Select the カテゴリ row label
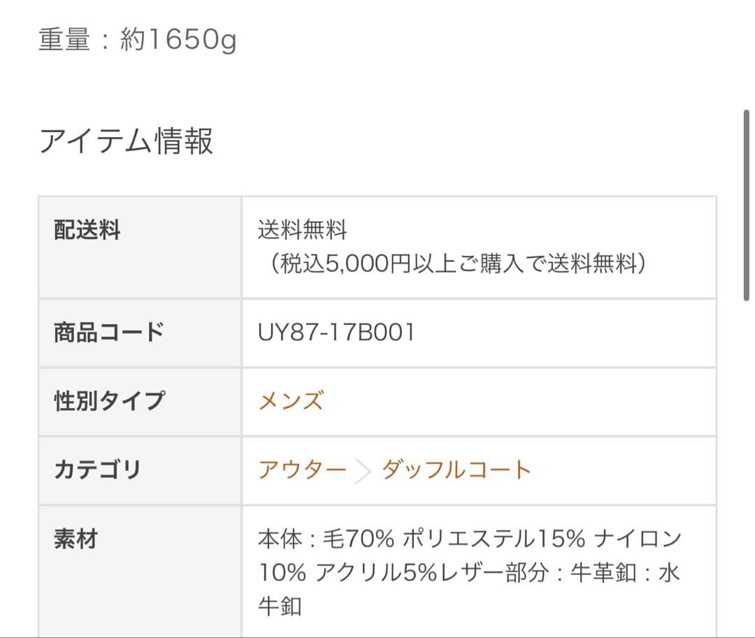 click(x=97, y=470)
